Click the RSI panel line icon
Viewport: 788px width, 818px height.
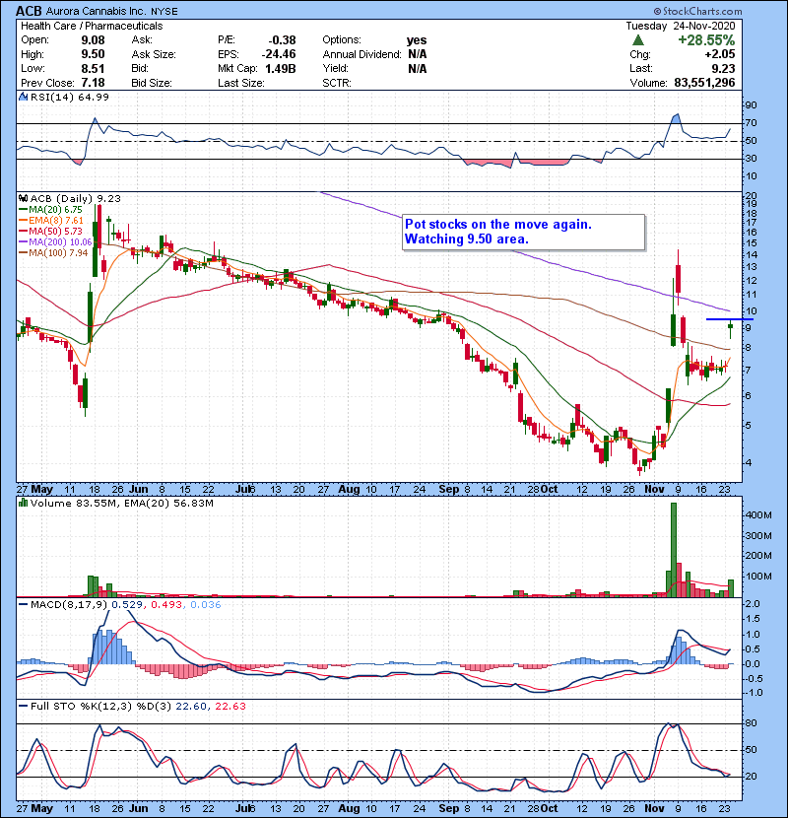tap(23, 97)
